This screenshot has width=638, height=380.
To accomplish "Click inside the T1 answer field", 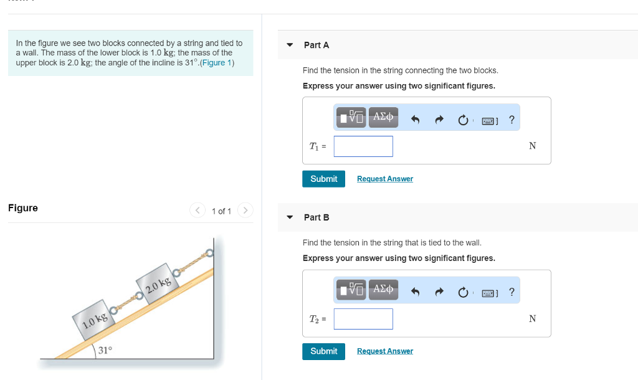I will (363, 146).
